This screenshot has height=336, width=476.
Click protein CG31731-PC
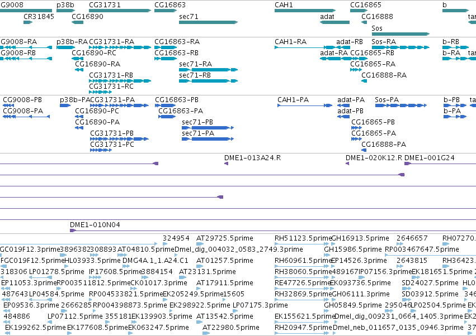coord(112,144)
